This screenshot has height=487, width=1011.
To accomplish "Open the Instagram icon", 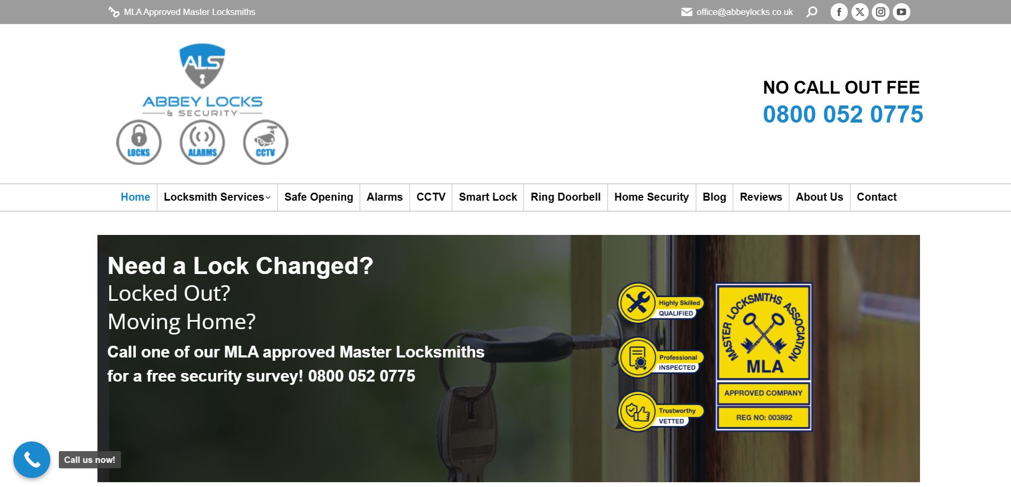I will tap(880, 11).
